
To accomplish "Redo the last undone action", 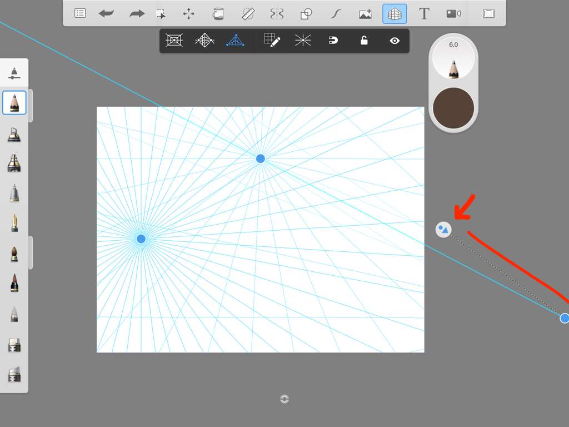I will (137, 13).
